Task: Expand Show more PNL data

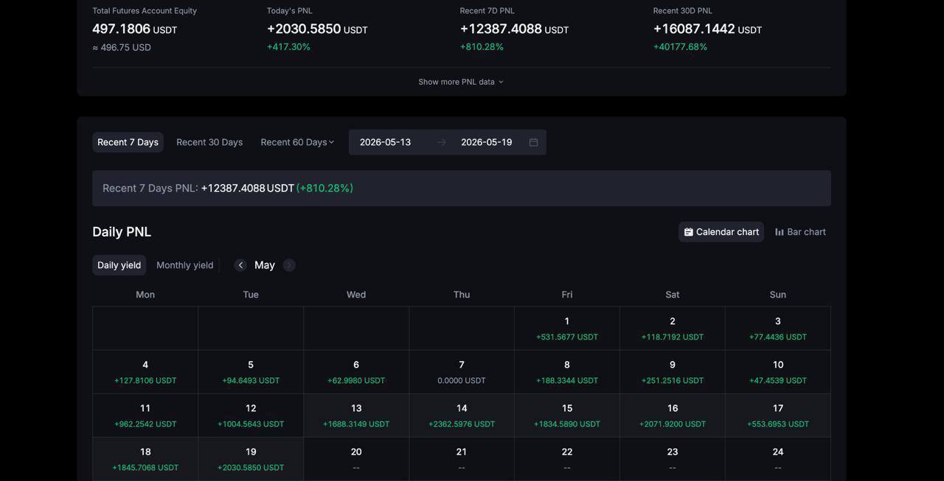Action: (x=461, y=82)
